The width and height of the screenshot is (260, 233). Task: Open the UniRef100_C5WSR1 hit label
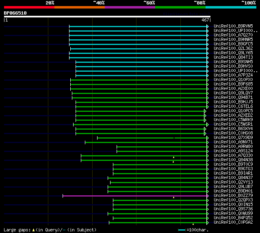coord(233,124)
